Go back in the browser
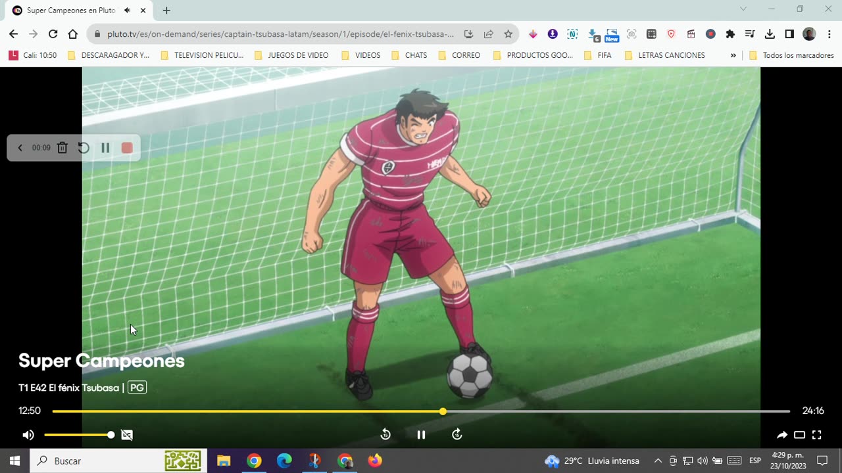Viewport: 842px width, 473px height. (x=13, y=34)
